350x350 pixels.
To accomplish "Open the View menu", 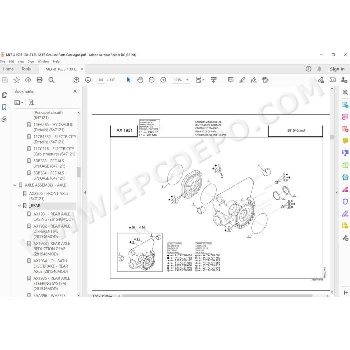I will (x=21, y=61).
